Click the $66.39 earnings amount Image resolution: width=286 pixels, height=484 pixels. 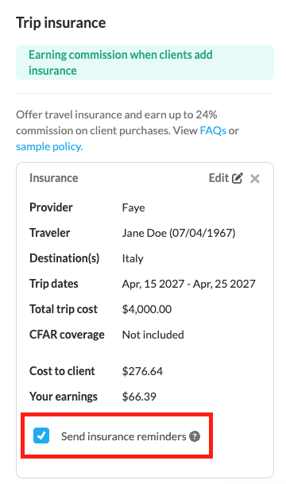click(139, 397)
